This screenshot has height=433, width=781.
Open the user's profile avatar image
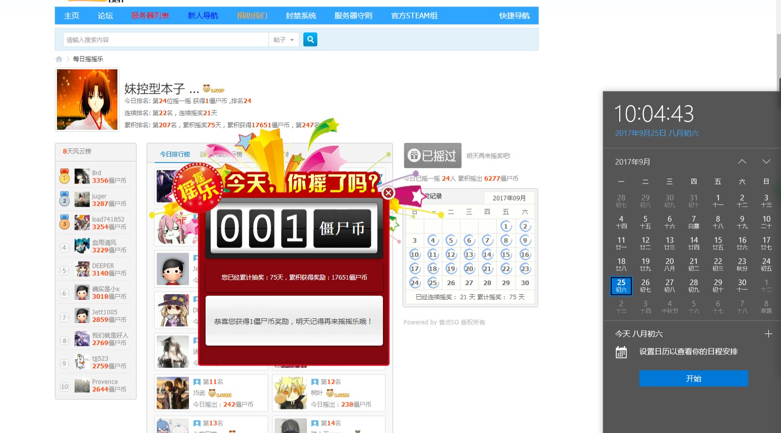[x=87, y=100]
